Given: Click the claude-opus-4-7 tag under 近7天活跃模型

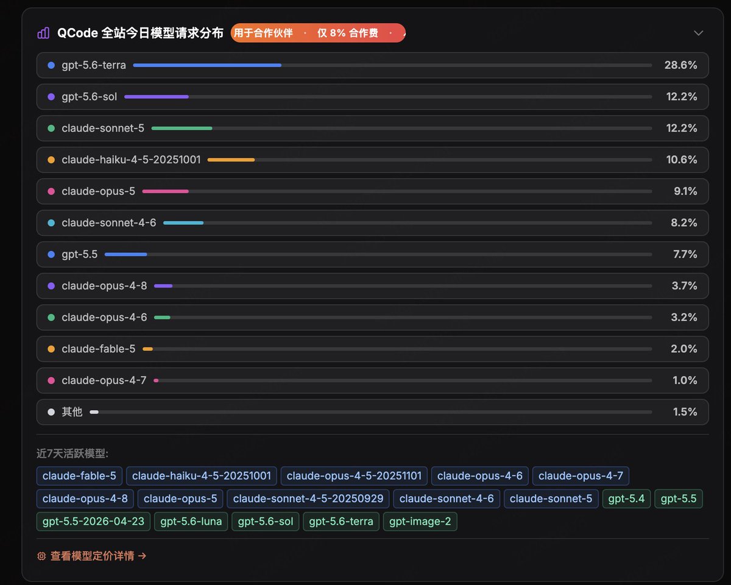Looking at the screenshot, I should click(x=581, y=475).
